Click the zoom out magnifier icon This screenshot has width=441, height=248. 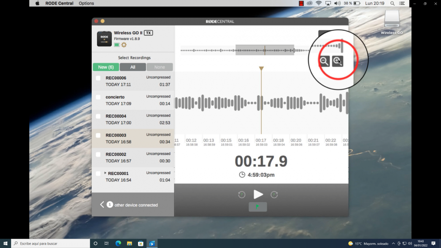pyautogui.click(x=324, y=61)
